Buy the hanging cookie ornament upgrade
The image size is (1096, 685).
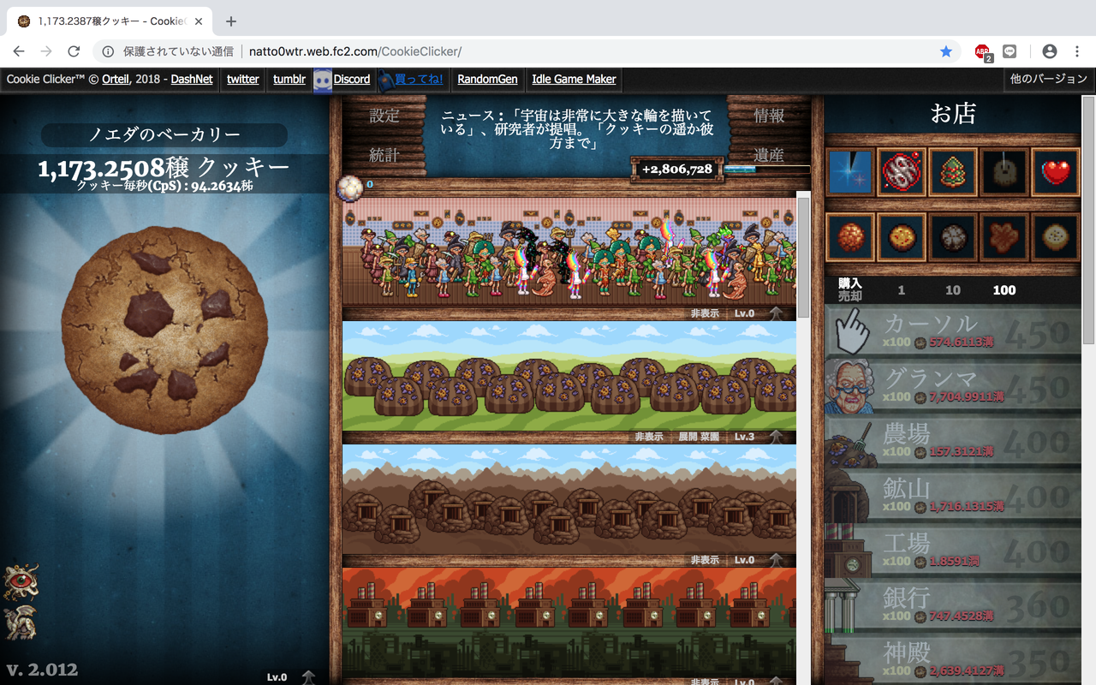click(x=1004, y=173)
